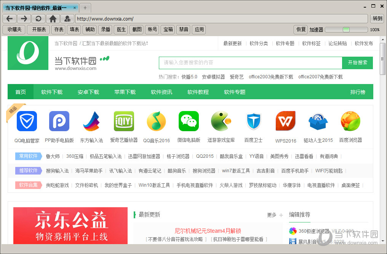Viewport: 387px width, 254px height.
Task: Select the 微信电脑版 WeChat icon
Action: coord(188,121)
